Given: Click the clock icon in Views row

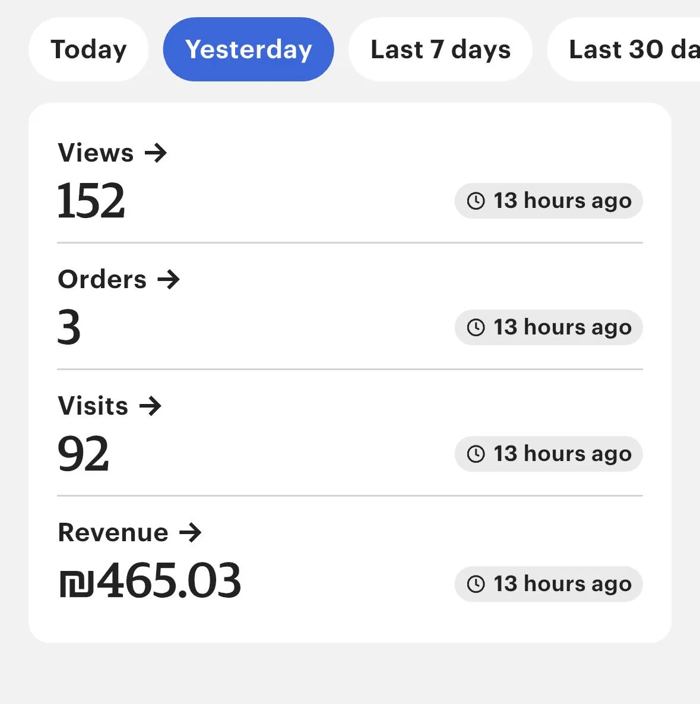Looking at the screenshot, I should pyautogui.click(x=476, y=201).
